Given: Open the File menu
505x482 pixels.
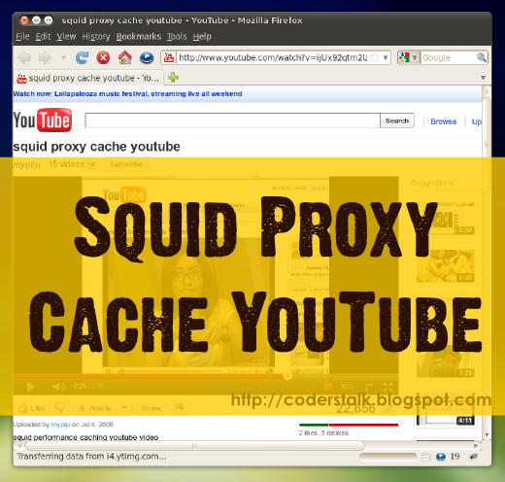Looking at the screenshot, I should [22, 37].
